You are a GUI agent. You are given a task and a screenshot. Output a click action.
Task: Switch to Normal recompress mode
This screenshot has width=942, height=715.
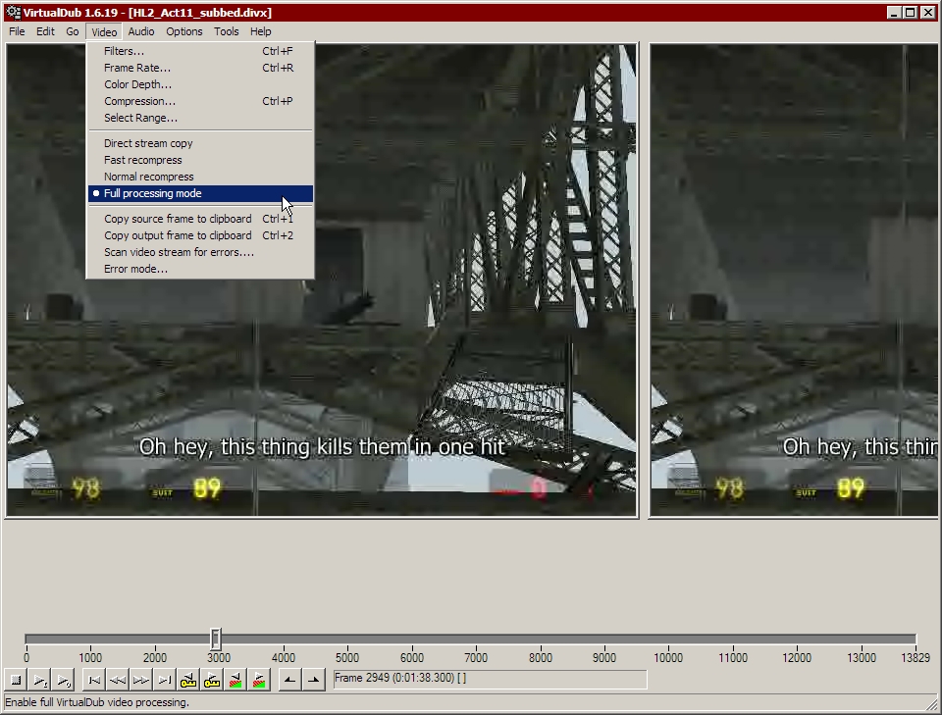click(x=200, y=178)
